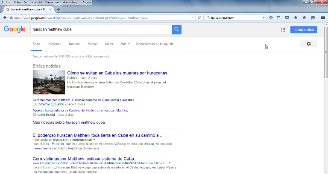Go to Firefox home page icon
Viewport: 328px width, 174px height.
304,17
